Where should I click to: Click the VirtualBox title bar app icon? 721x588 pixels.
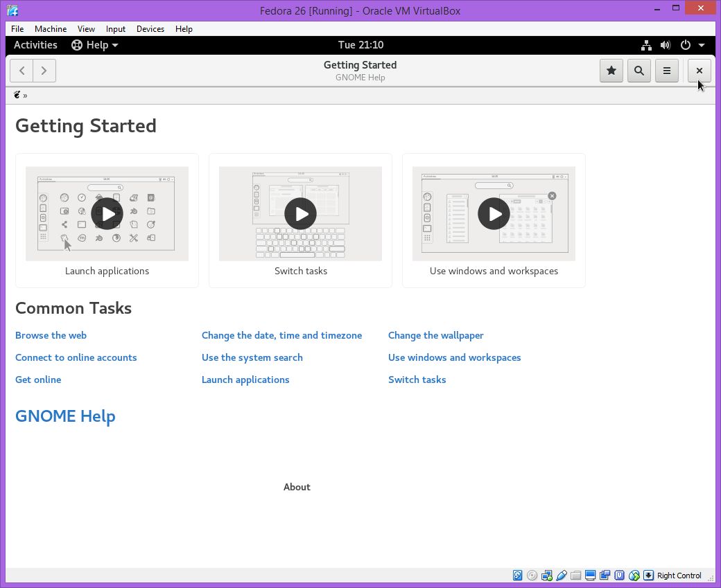(x=13, y=10)
